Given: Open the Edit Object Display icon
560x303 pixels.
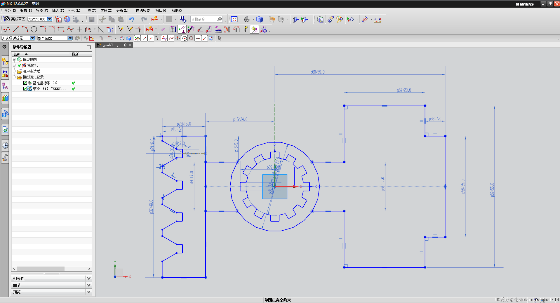Looking at the screenshot, I should coord(331,19).
